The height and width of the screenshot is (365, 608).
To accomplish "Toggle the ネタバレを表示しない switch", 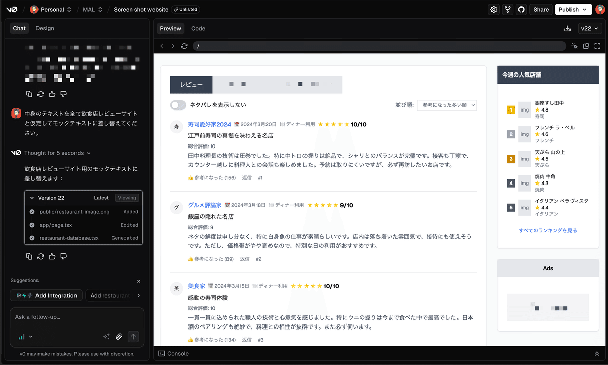I will pyautogui.click(x=178, y=104).
